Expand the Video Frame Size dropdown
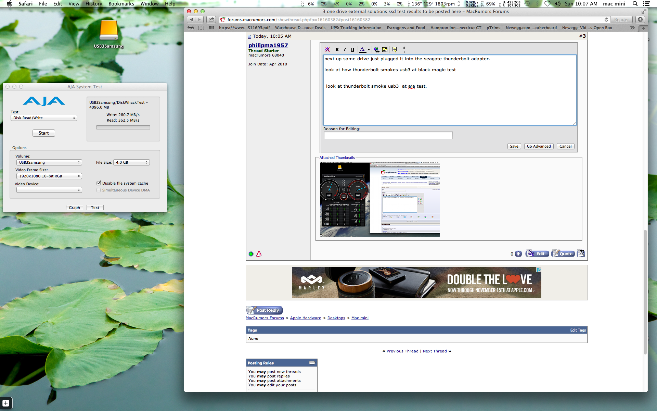 click(49, 176)
